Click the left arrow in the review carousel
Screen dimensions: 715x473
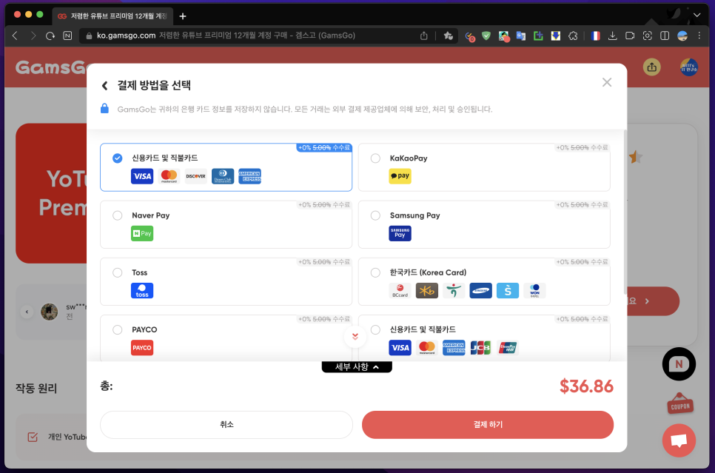[x=27, y=312]
